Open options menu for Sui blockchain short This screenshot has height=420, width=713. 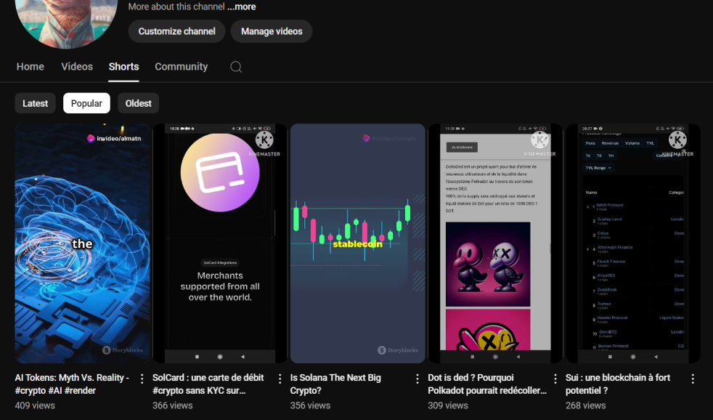[x=693, y=379]
